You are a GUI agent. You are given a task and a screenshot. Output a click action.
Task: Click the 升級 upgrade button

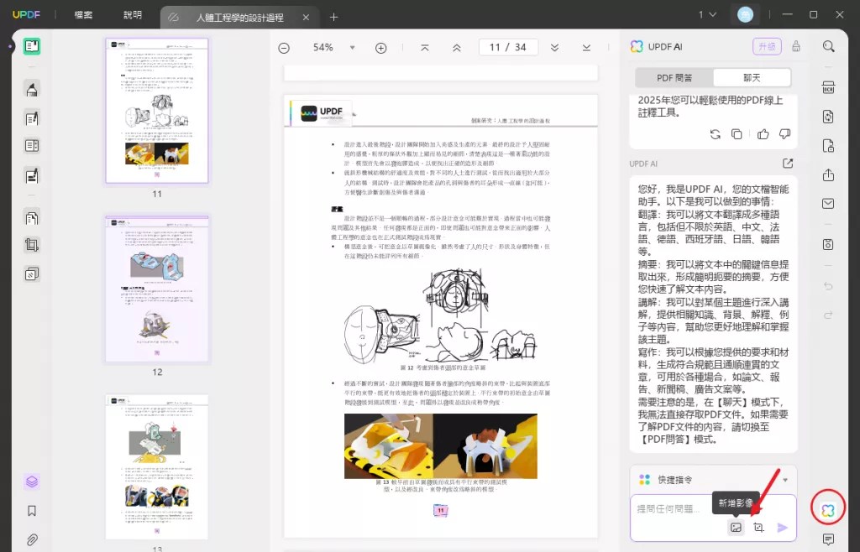(x=766, y=46)
